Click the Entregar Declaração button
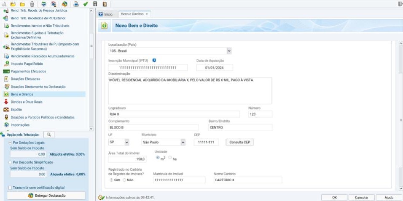This screenshot has height=201, width=403. (46, 196)
